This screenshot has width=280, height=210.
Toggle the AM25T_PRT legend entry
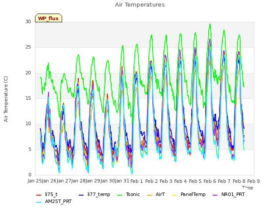[54, 201]
